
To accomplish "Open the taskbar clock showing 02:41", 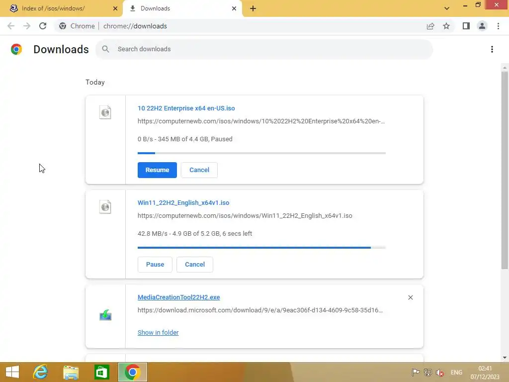I will pyautogui.click(x=485, y=373).
